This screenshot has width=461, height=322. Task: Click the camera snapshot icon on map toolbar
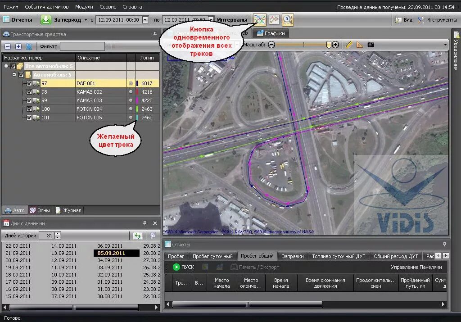tap(371, 45)
